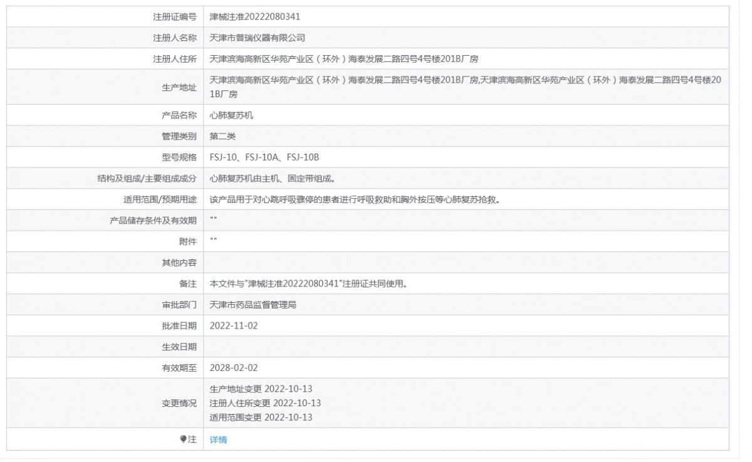Click the lightbulb icon beside 注
Image resolution: width=752 pixels, height=462 pixels.
[183, 439]
